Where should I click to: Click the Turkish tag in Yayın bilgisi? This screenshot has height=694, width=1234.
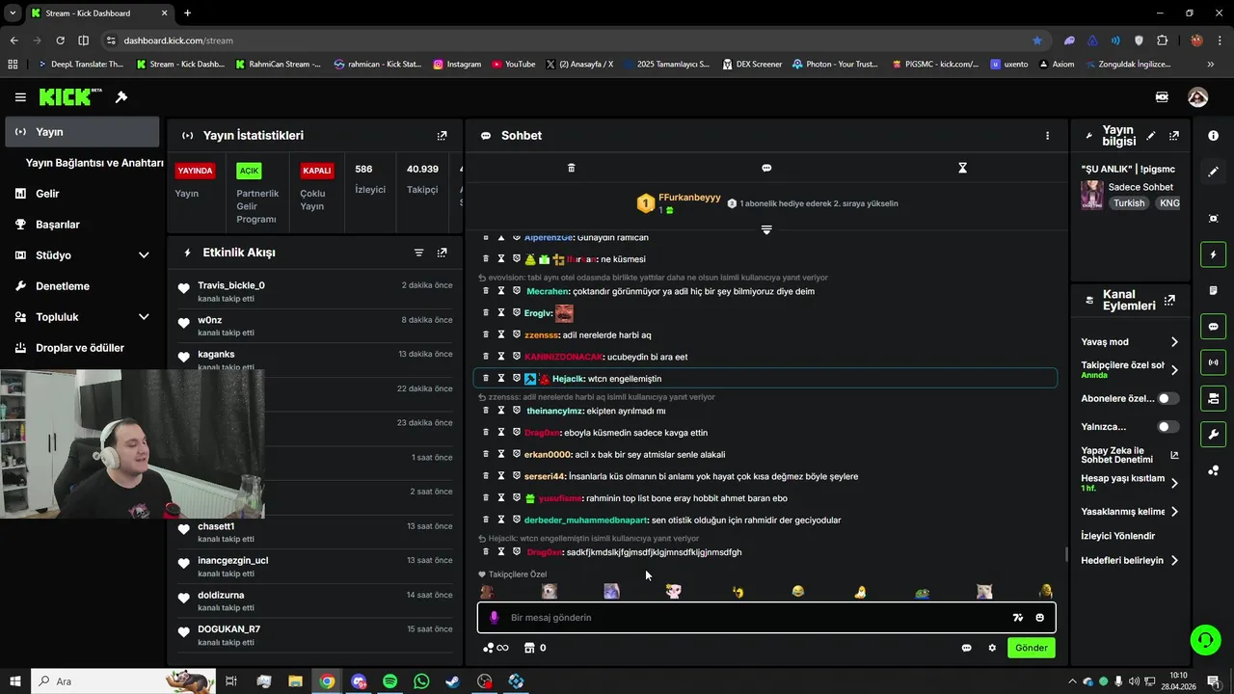coord(1129,203)
